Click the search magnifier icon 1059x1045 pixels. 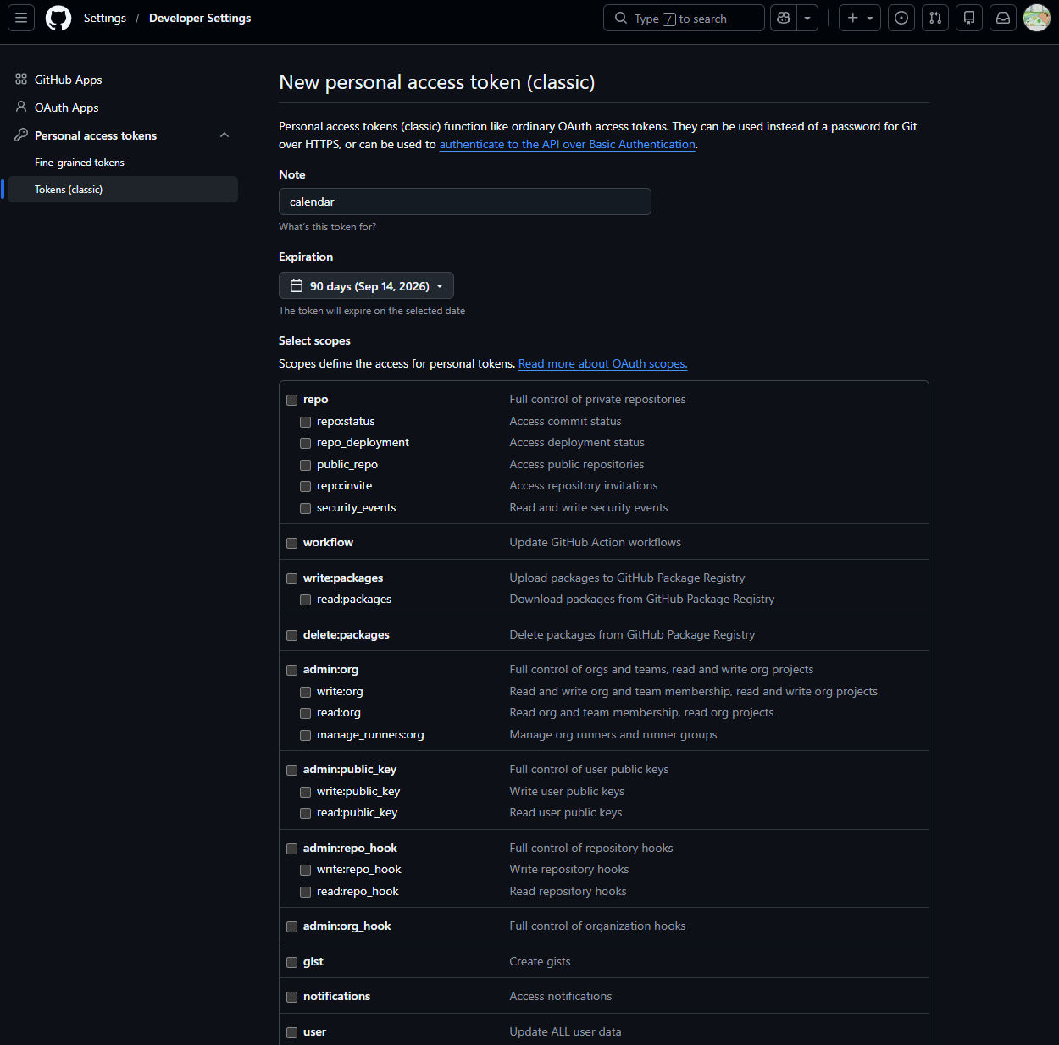(621, 18)
